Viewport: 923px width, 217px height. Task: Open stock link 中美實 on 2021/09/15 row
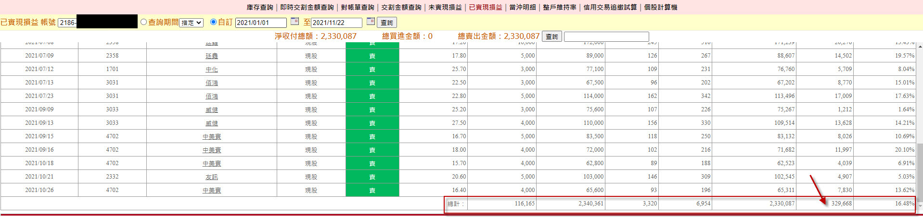tap(212, 137)
